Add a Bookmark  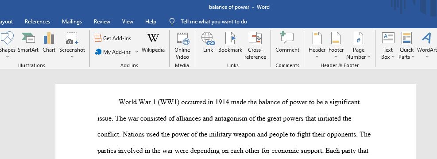coord(230,42)
